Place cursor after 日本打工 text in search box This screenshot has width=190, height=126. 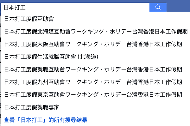click(26, 7)
